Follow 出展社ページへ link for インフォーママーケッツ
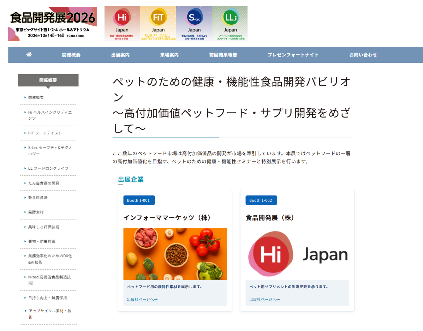This screenshot has width=423, height=331. click(x=142, y=300)
